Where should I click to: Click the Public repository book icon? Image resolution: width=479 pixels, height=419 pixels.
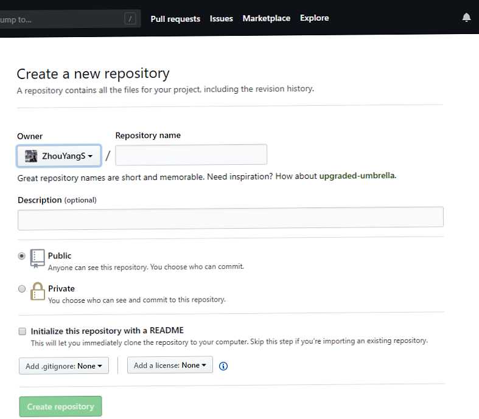click(x=38, y=258)
